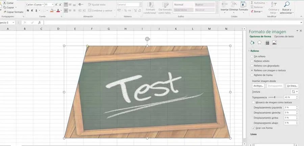Screen dimensions: 304x146
Task: Click the Cortar scissors icon
Action: (4, 3)
